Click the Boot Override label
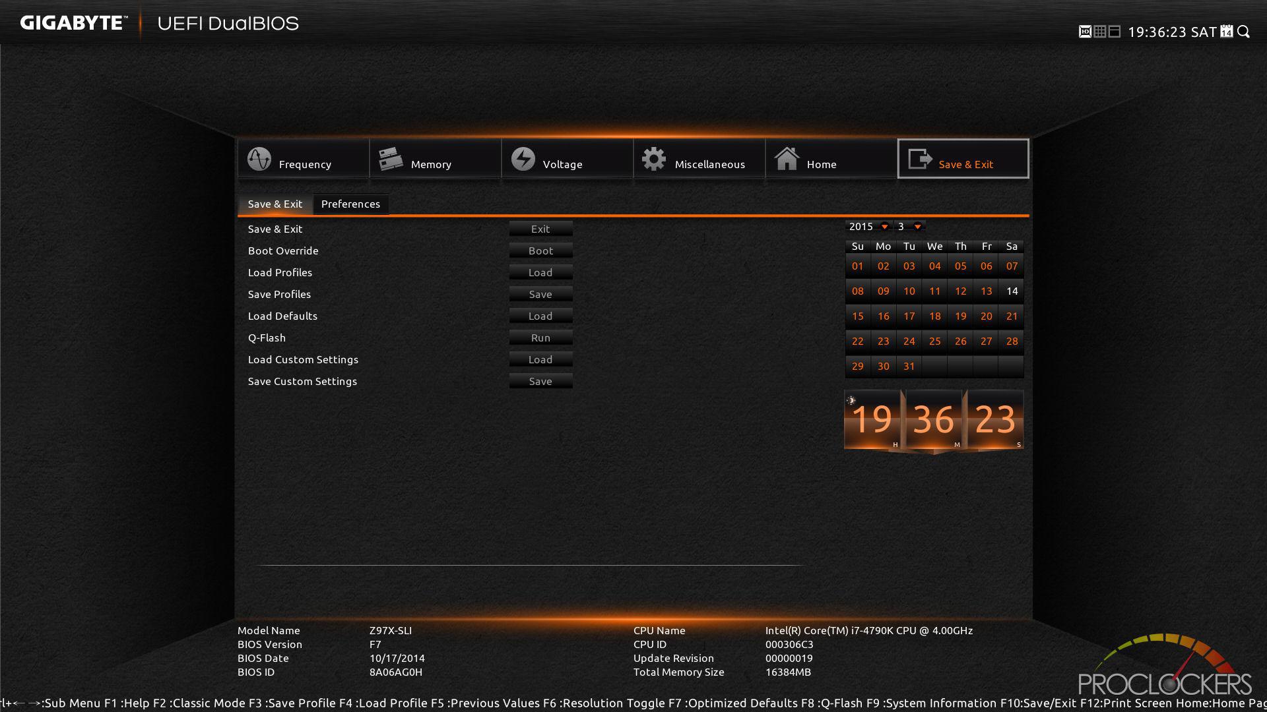This screenshot has height=712, width=1267. coord(283,251)
